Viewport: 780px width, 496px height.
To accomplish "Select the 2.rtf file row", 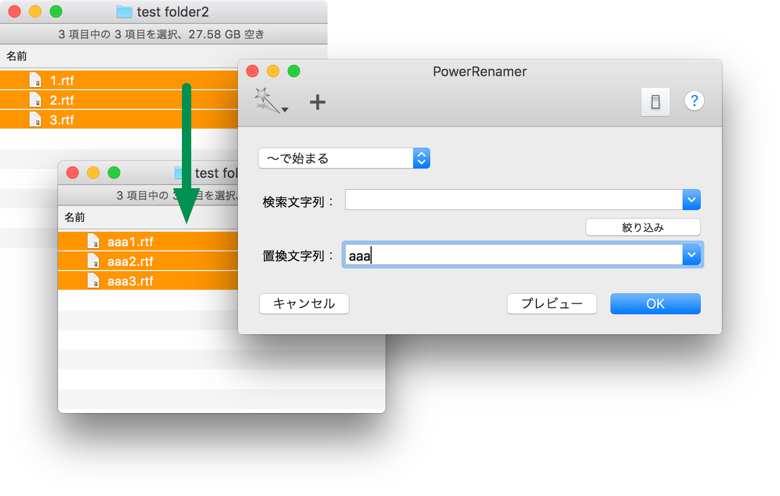I will (130, 100).
